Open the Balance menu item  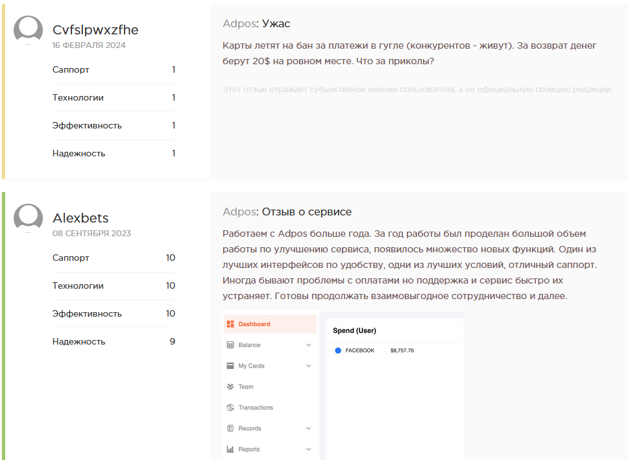click(x=270, y=345)
